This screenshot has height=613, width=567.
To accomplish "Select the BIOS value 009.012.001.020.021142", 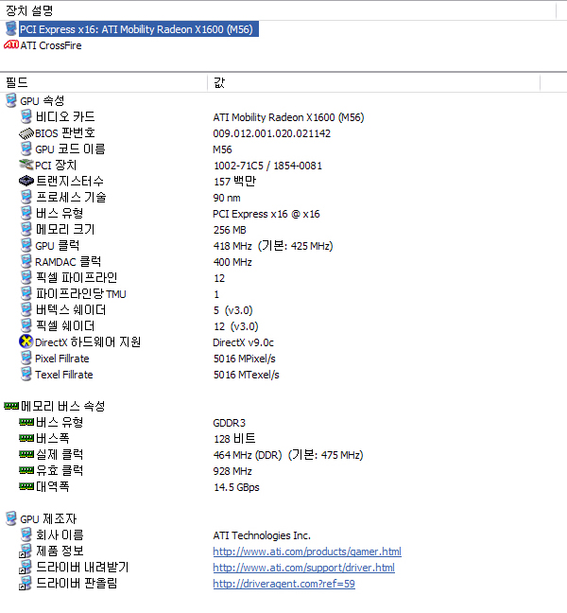I will [272, 133].
